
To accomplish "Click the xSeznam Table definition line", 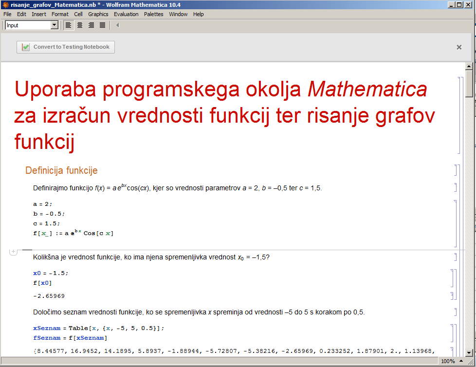I will coord(99,328).
